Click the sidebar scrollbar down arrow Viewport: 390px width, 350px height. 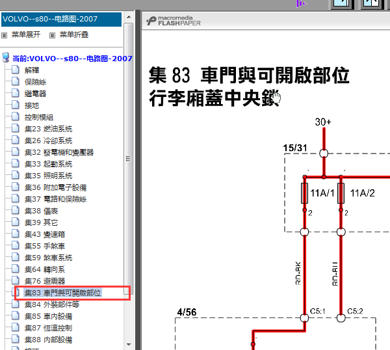tap(129, 345)
